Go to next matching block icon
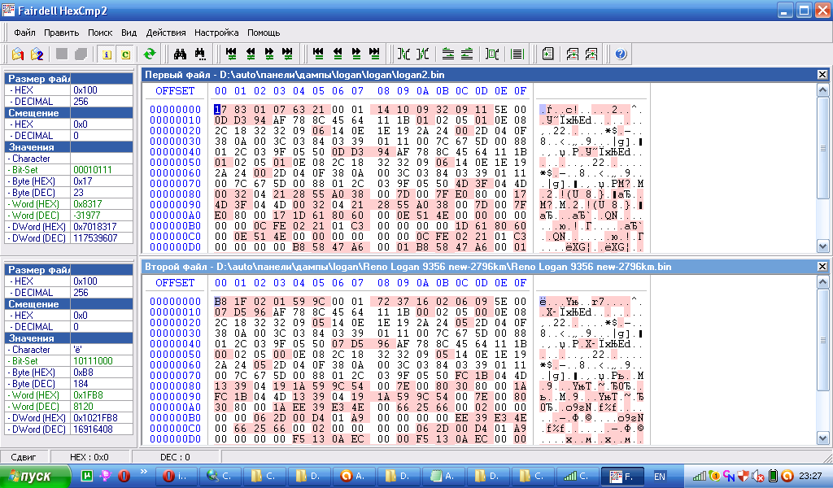The height and width of the screenshot is (488, 833). (356, 54)
